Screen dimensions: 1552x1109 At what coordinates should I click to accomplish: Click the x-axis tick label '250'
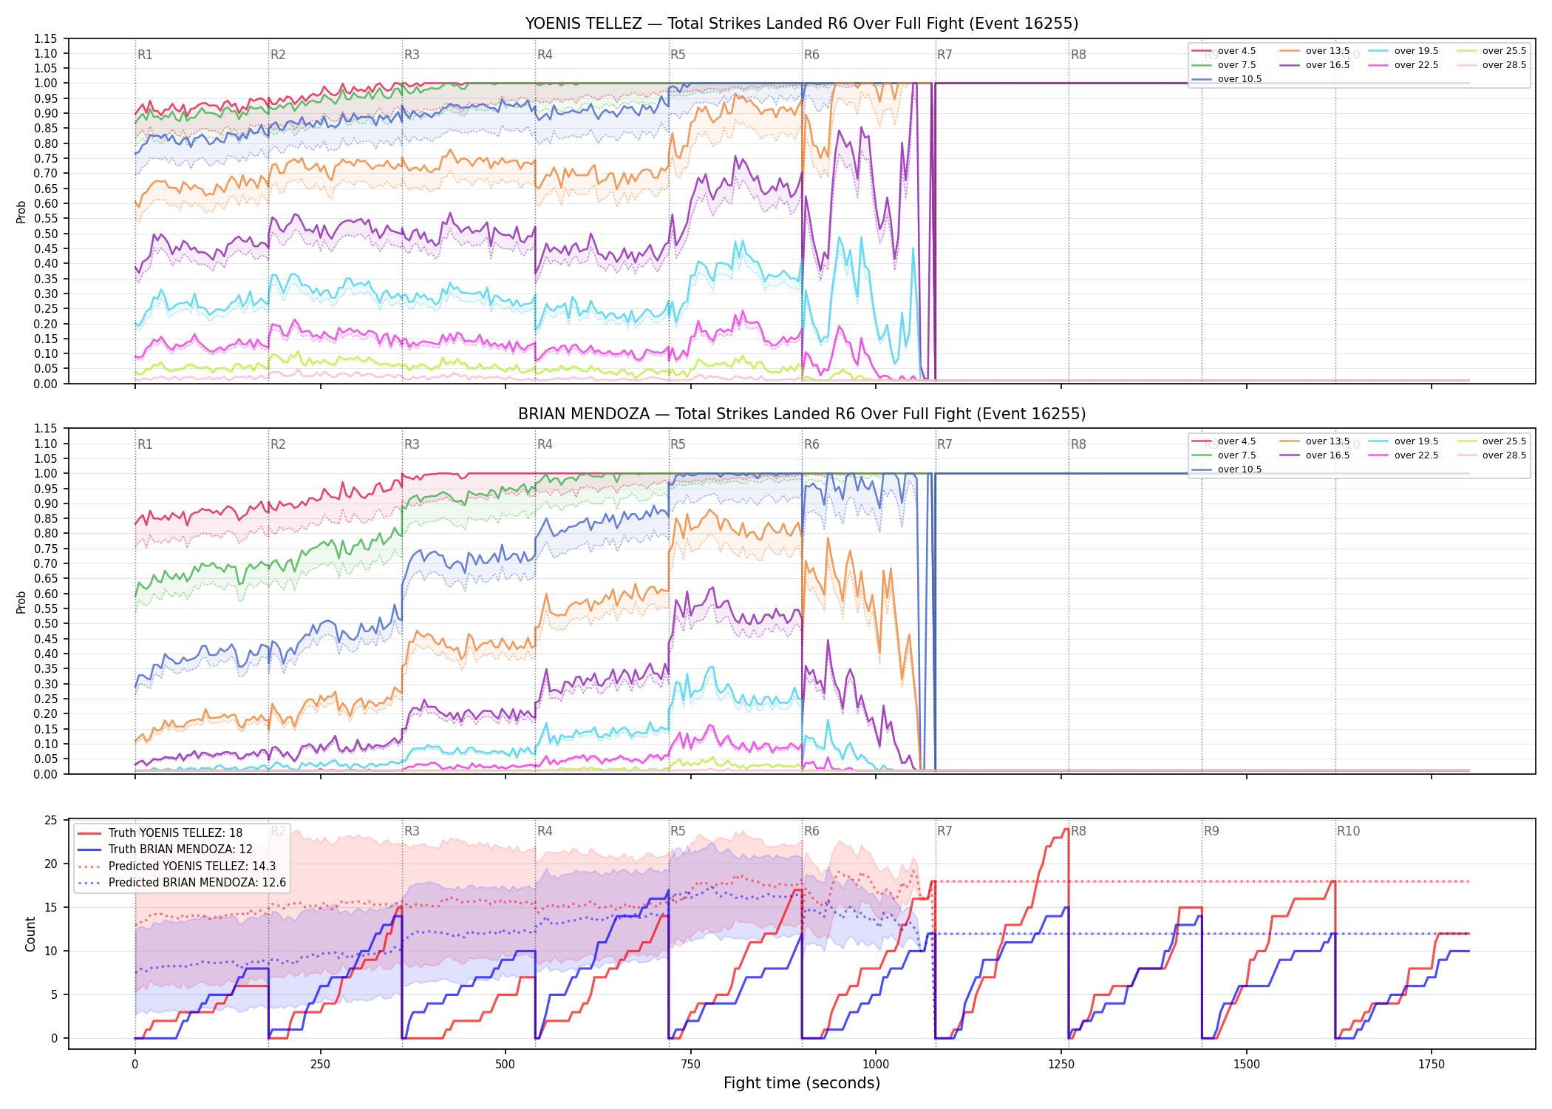tap(320, 1064)
